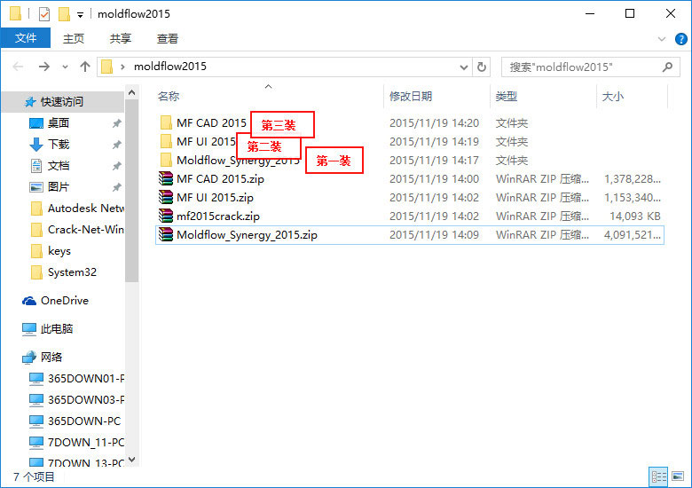Image resolution: width=692 pixels, height=488 pixels.
Task: Click moldflow2015 in the address bar
Action: point(170,67)
